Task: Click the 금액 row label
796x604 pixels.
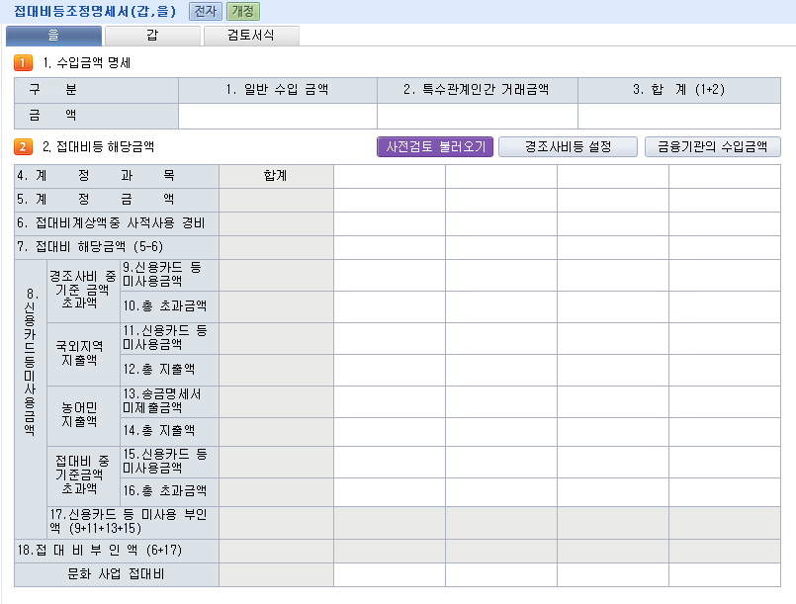Action: click(x=97, y=116)
